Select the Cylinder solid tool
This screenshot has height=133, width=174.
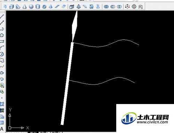38,7
